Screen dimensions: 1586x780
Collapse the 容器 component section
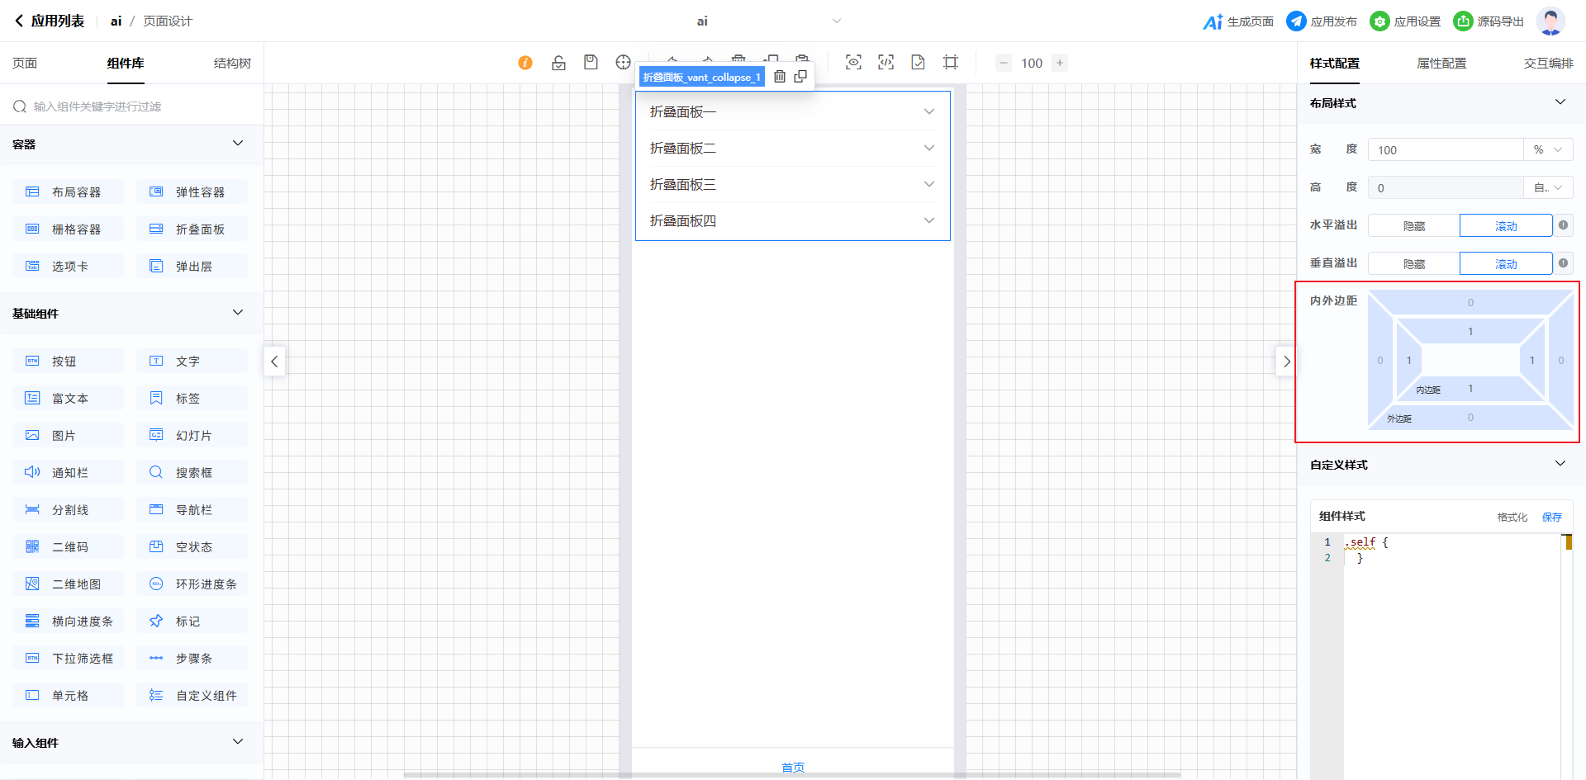[238, 144]
